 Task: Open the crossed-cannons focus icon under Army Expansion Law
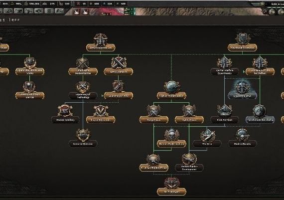pos(118,63)
